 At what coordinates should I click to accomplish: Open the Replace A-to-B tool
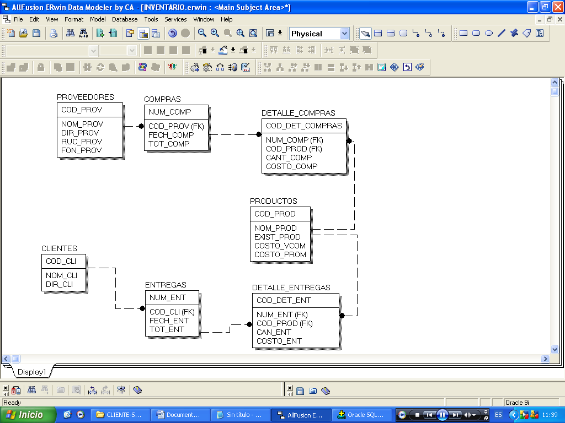coord(83,33)
